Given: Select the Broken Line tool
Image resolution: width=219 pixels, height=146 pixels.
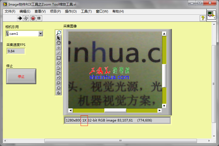Looking at the screenshot, I should click(x=59, y=68).
